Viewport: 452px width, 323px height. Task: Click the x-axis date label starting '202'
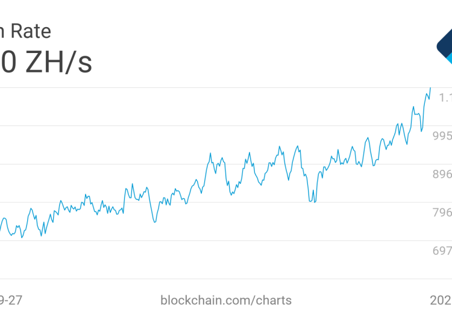(x=440, y=299)
